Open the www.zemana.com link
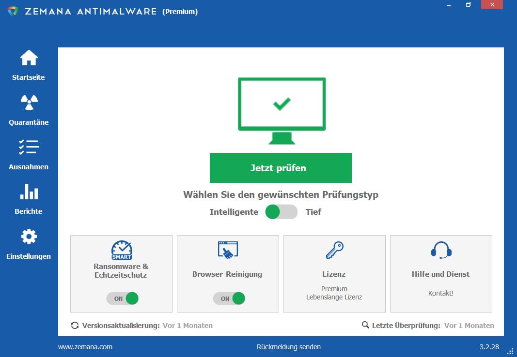517x357 pixels. (85, 347)
